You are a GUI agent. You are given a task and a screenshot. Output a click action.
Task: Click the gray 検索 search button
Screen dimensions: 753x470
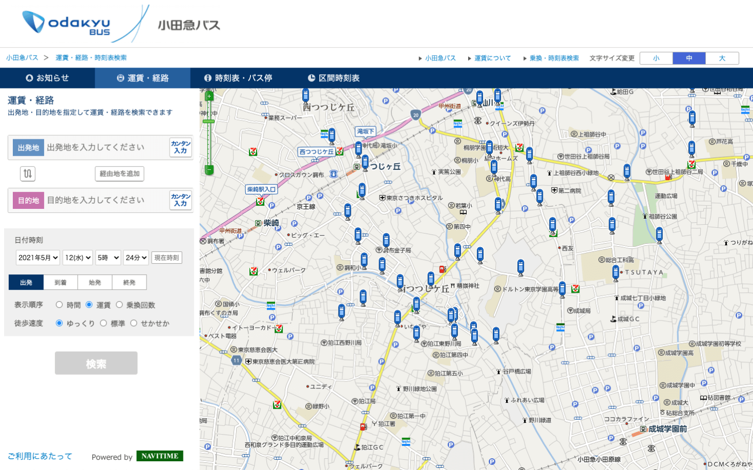(96, 363)
